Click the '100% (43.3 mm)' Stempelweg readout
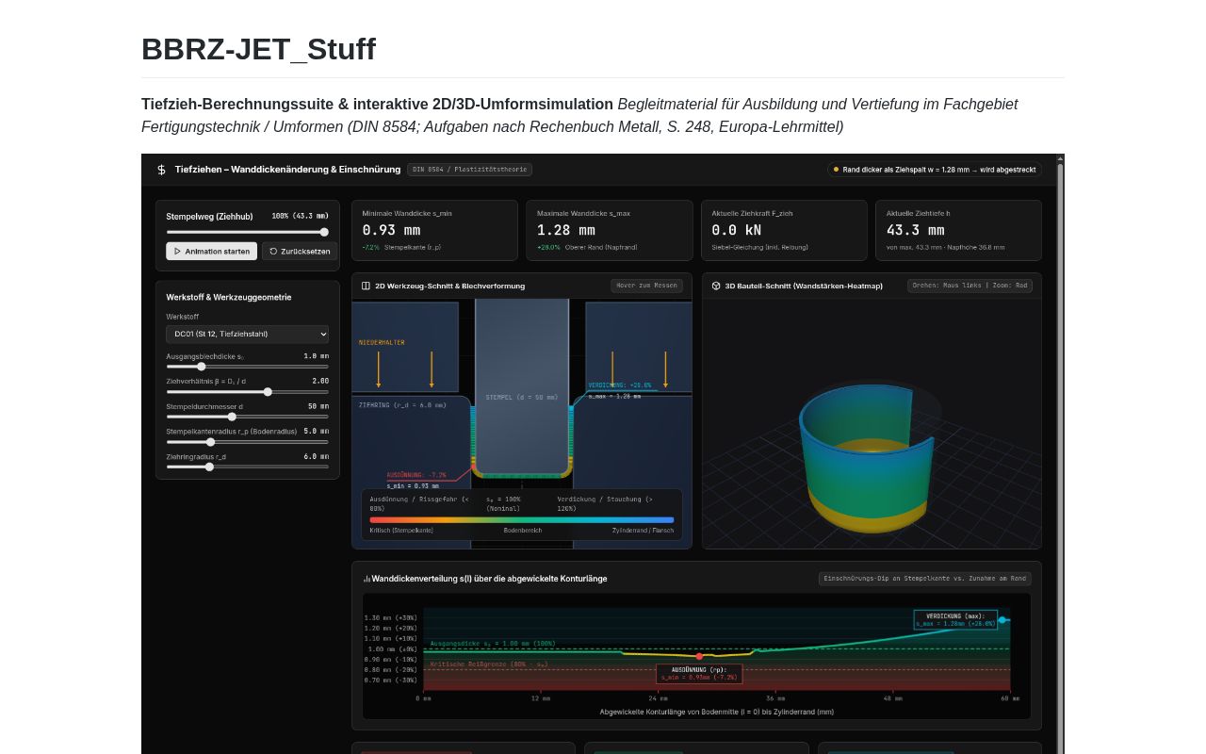Image resolution: width=1206 pixels, height=754 pixels. pyautogui.click(x=301, y=216)
